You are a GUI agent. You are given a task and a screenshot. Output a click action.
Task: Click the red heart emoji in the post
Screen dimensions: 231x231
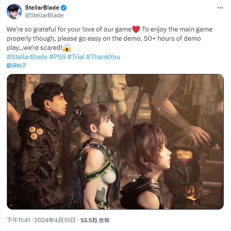click(x=136, y=30)
